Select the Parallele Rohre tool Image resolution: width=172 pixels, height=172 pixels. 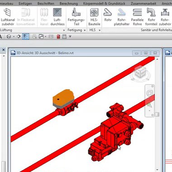tap(137, 17)
